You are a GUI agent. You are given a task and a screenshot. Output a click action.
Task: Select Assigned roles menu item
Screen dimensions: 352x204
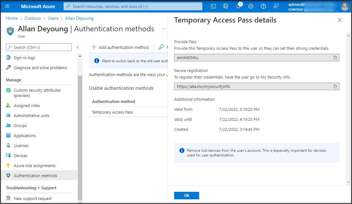point(27,106)
